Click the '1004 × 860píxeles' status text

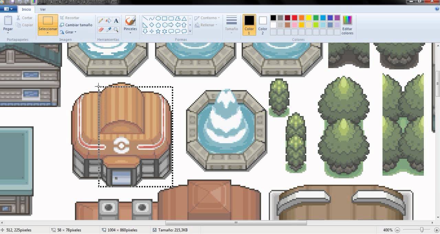point(122,230)
